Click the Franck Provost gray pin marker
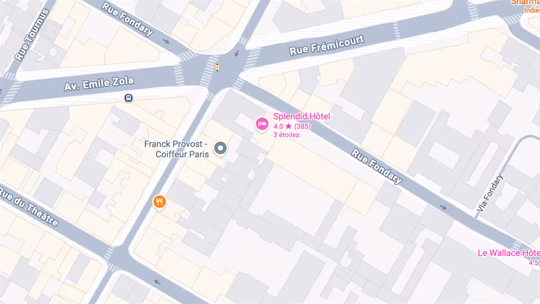This screenshot has width=540, height=304. coord(220,148)
